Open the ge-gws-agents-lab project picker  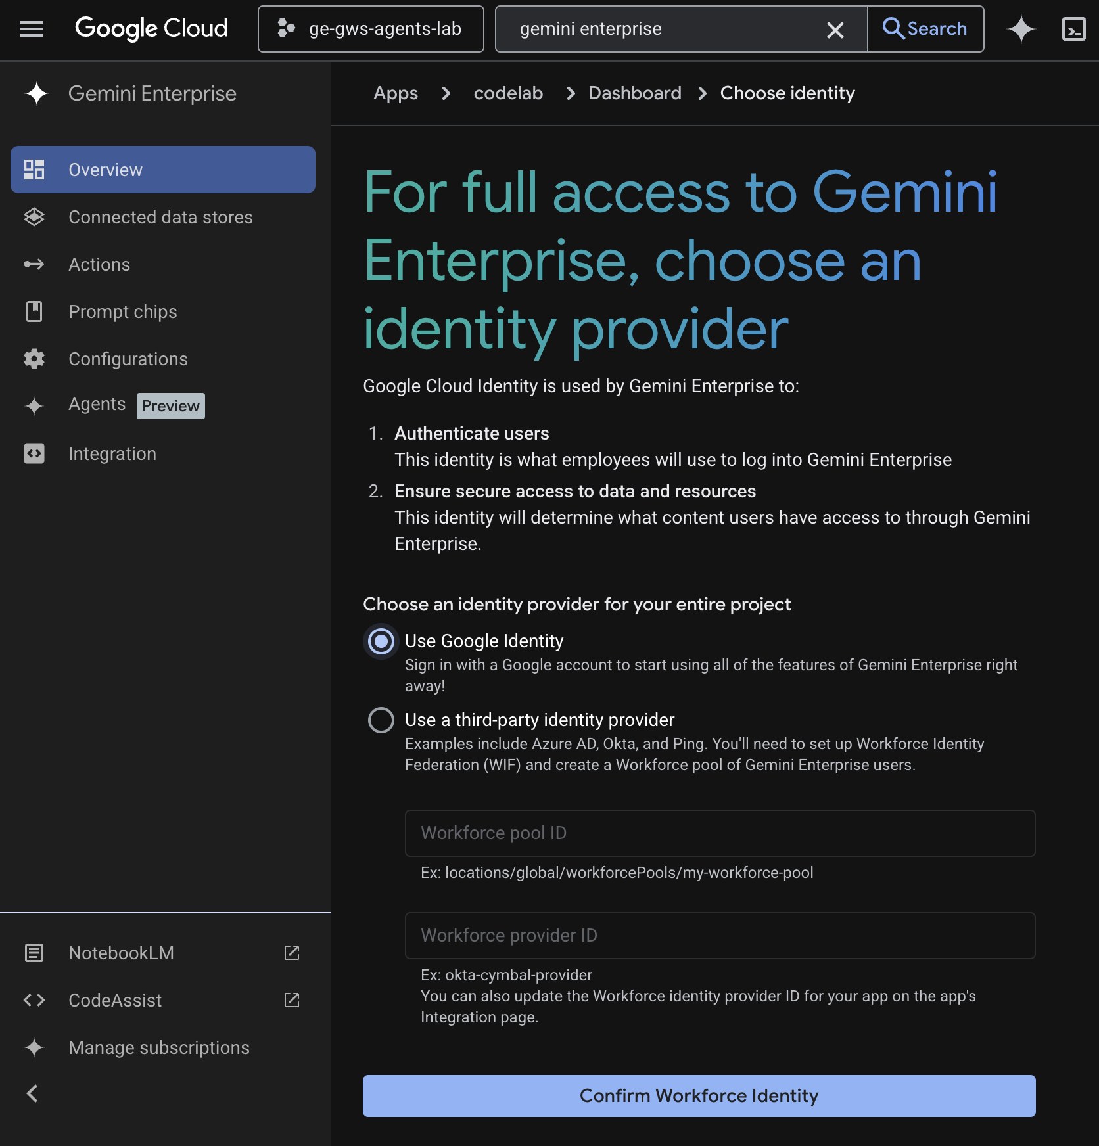371,29
